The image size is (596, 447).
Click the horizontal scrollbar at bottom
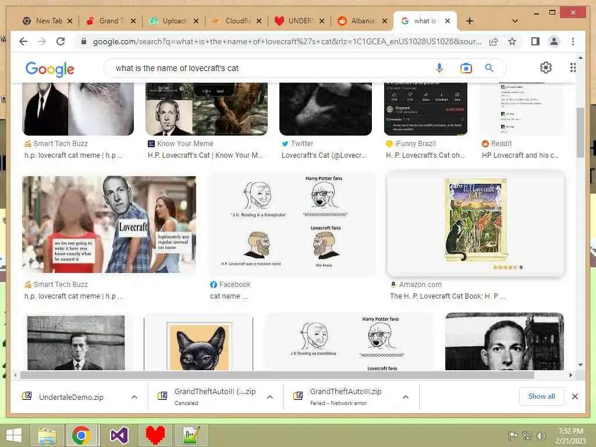[277, 375]
